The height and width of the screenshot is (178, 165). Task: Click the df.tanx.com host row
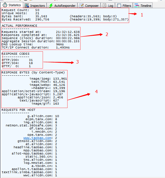[43, 129]
